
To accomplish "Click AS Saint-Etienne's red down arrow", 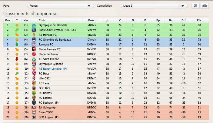I will 17,59.
